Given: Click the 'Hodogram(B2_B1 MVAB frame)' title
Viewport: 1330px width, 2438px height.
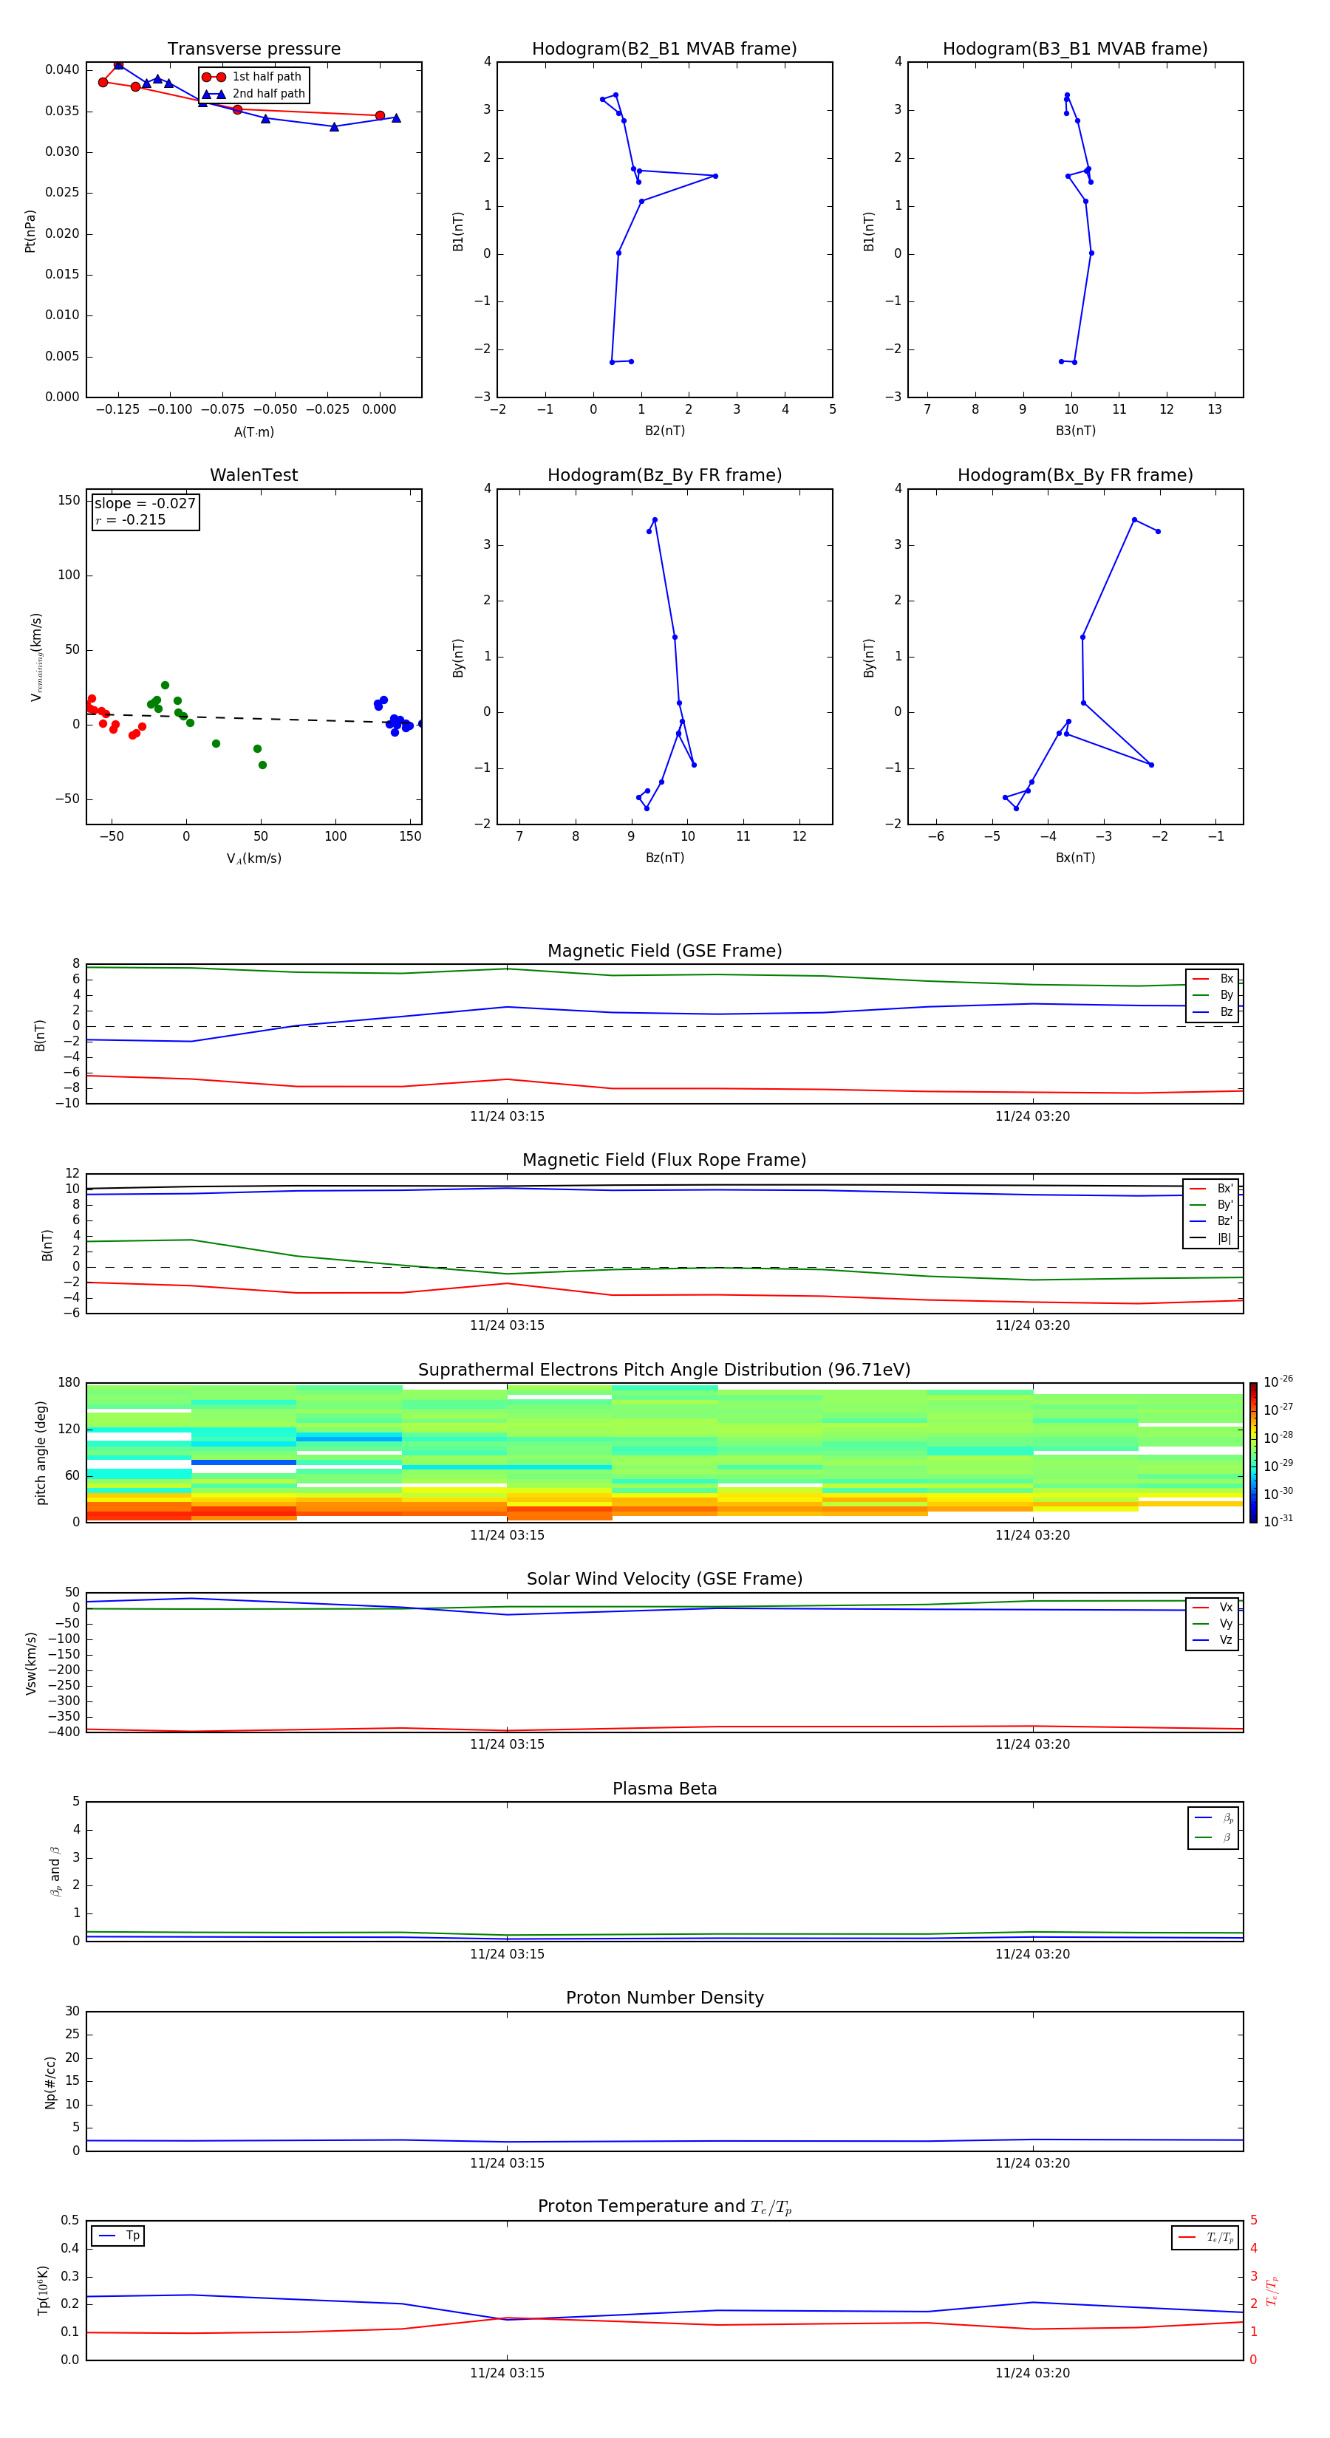Looking at the screenshot, I should [x=664, y=49].
